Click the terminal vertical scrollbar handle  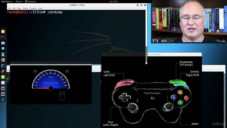(146, 54)
